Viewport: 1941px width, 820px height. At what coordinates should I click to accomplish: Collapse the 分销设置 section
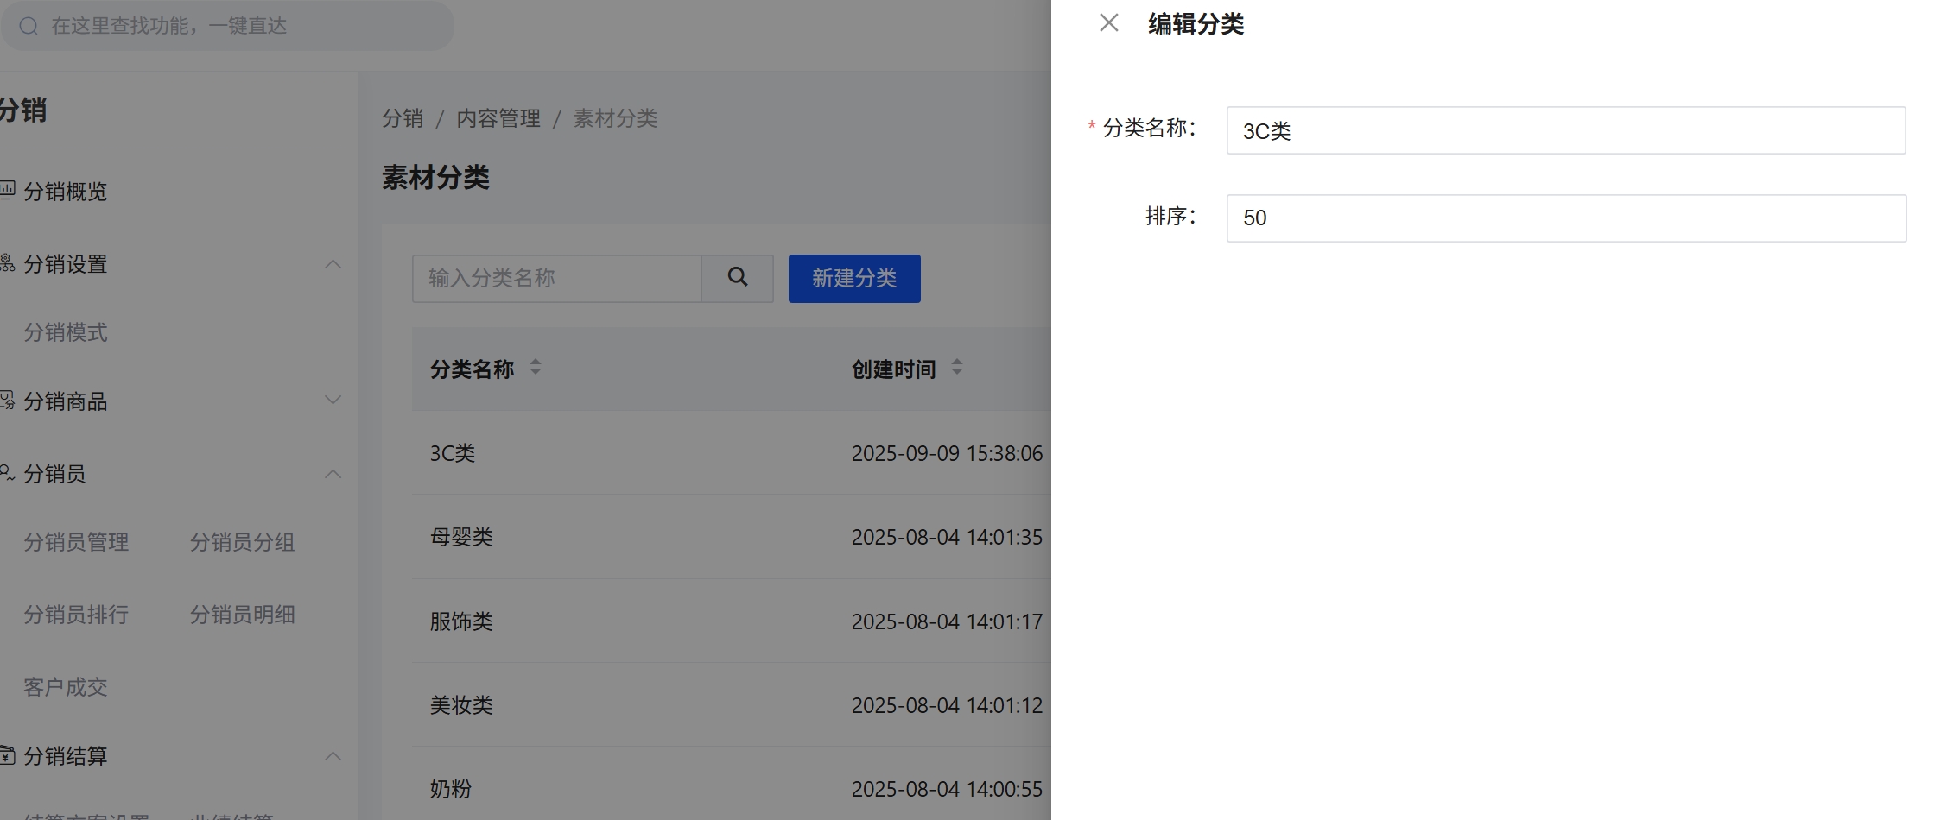[333, 264]
